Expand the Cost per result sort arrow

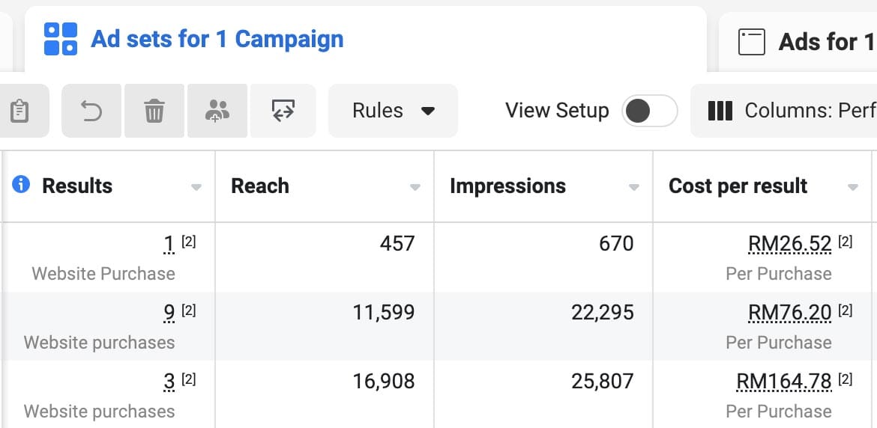852,188
